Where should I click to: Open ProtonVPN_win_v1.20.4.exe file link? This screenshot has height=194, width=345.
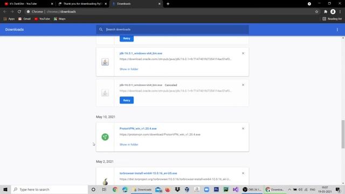point(138,128)
